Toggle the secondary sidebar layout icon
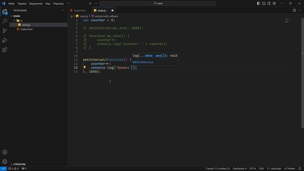 click(269, 3)
